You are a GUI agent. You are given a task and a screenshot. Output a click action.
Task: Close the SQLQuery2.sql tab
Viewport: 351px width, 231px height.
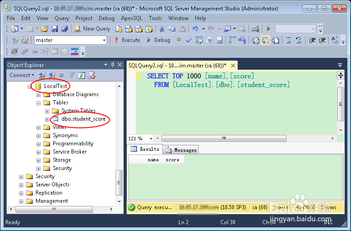[233, 66]
